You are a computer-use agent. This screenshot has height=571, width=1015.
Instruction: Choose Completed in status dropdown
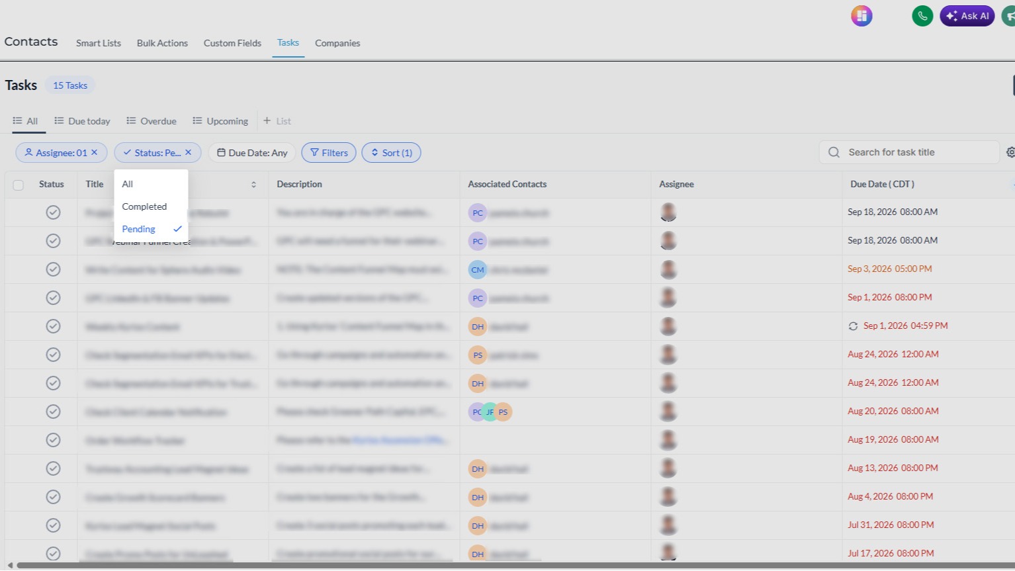pyautogui.click(x=151, y=206)
